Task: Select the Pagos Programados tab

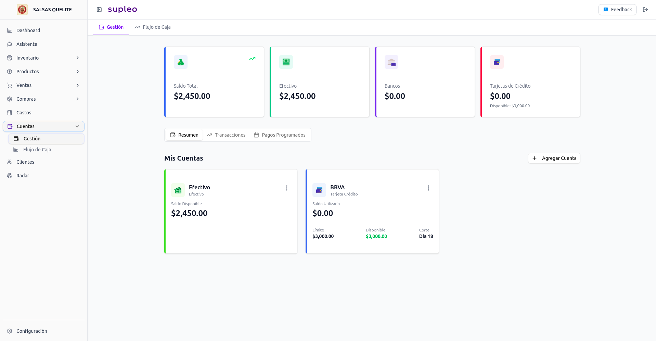Action: [280, 135]
